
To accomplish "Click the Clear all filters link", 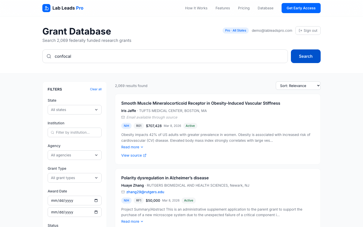I will pyautogui.click(x=96, y=89).
